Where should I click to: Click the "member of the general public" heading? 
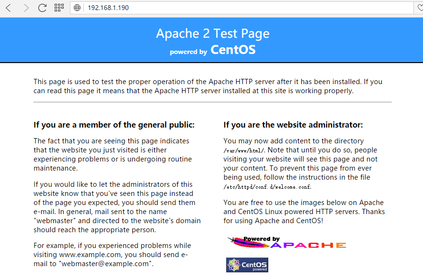coord(114,125)
